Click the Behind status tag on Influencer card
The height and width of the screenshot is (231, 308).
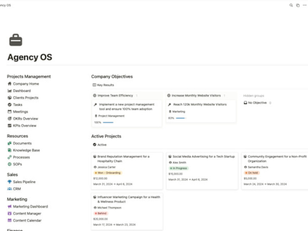coord(101,213)
